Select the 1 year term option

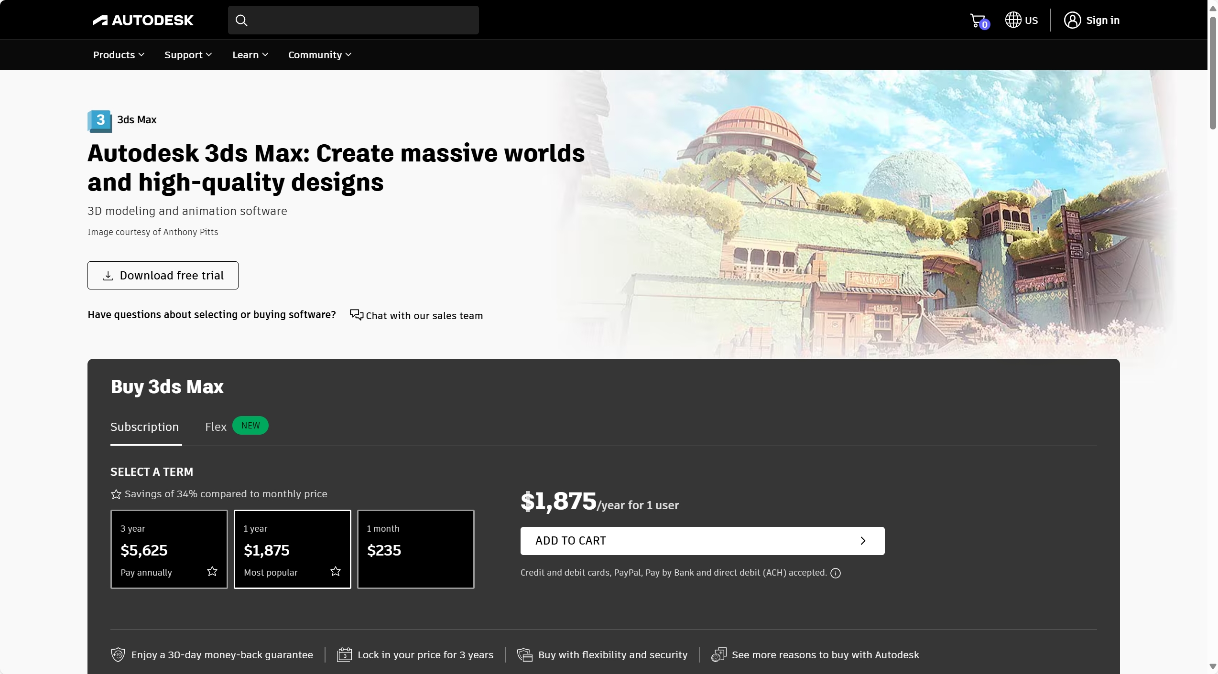pyautogui.click(x=293, y=549)
